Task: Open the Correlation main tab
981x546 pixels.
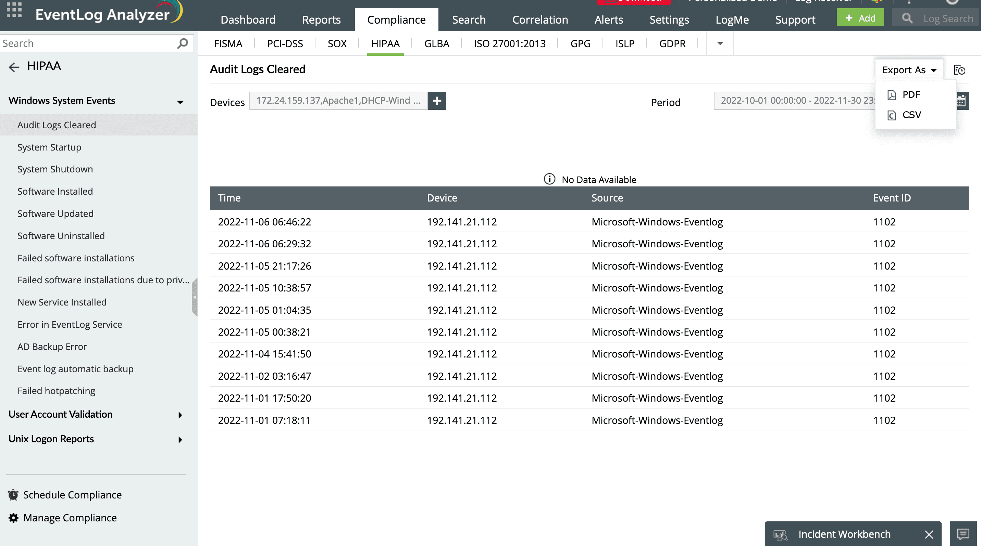Action: (539, 20)
